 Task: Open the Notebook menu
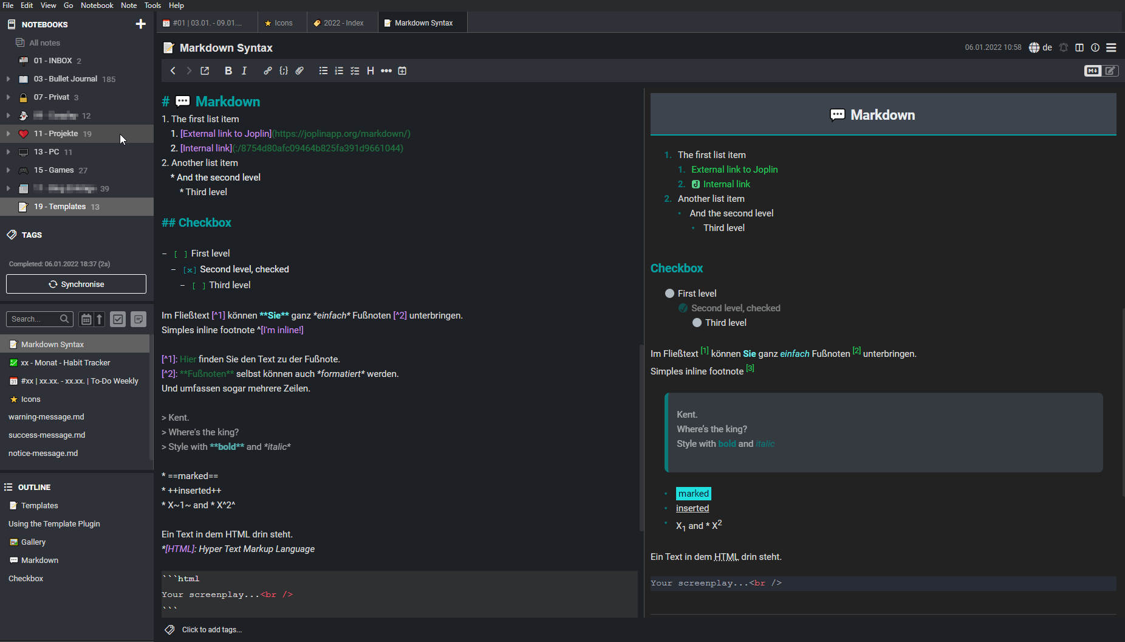pos(97,5)
